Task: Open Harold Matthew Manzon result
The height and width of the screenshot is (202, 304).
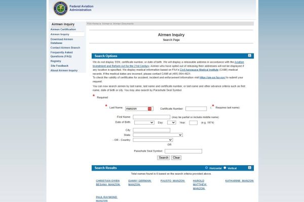Action: tap(200, 185)
